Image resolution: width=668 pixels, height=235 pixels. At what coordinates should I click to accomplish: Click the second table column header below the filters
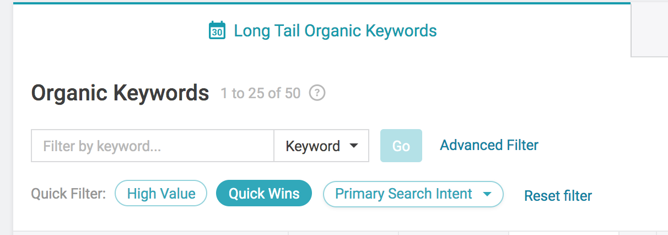tap(343, 233)
